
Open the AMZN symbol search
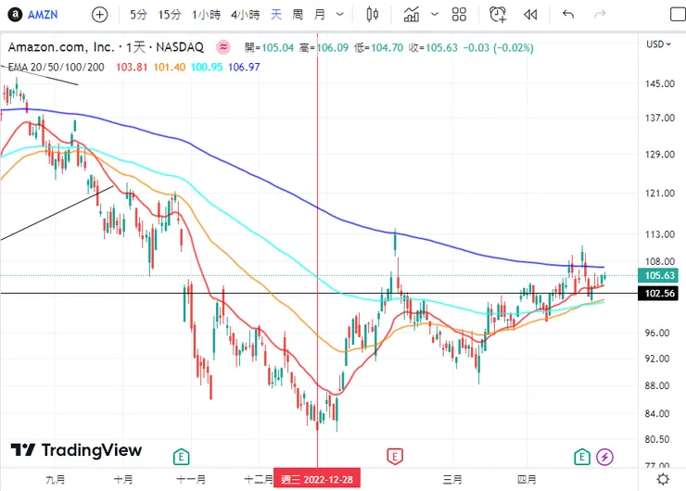pos(43,15)
